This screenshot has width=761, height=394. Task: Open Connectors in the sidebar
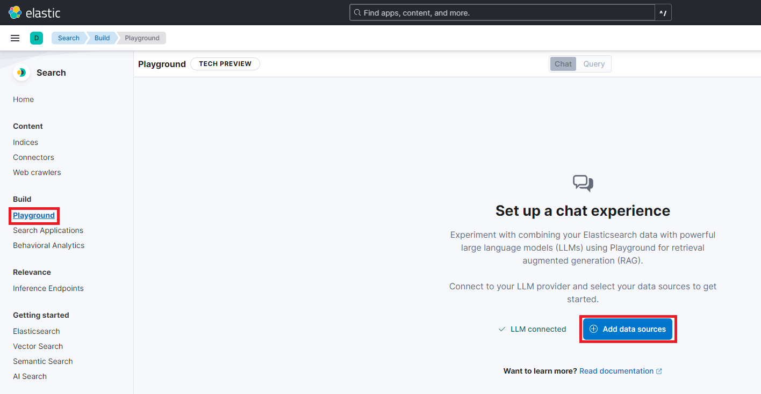(33, 157)
